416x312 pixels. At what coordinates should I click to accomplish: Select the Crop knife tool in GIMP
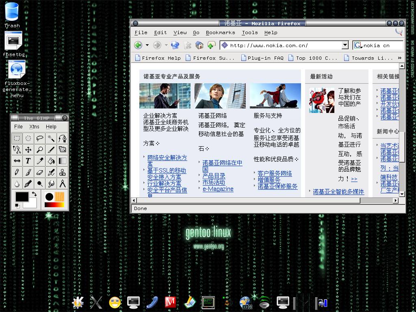click(51, 149)
